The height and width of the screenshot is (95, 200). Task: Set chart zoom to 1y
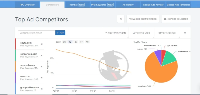point(70,42)
